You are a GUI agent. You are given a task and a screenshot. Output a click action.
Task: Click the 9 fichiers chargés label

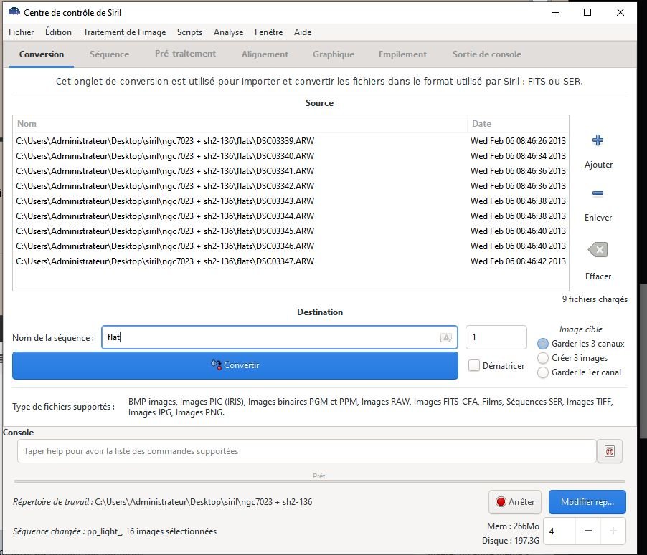coord(595,299)
